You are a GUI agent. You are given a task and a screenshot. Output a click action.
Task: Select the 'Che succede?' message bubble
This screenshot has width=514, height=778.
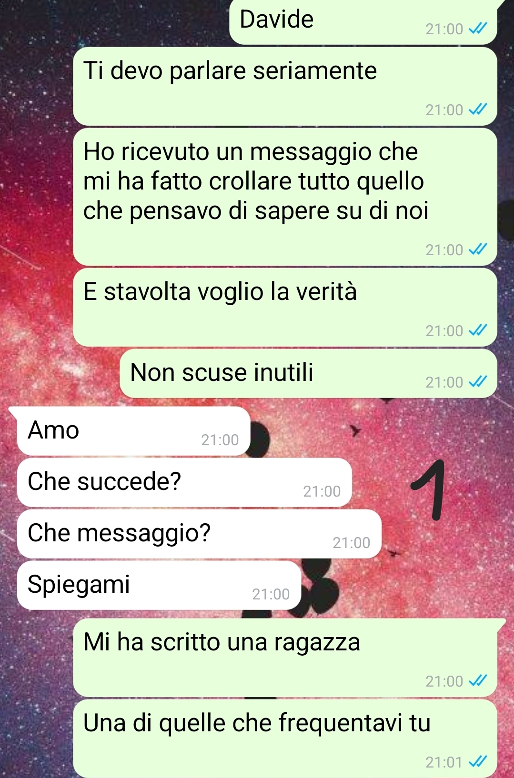184,483
